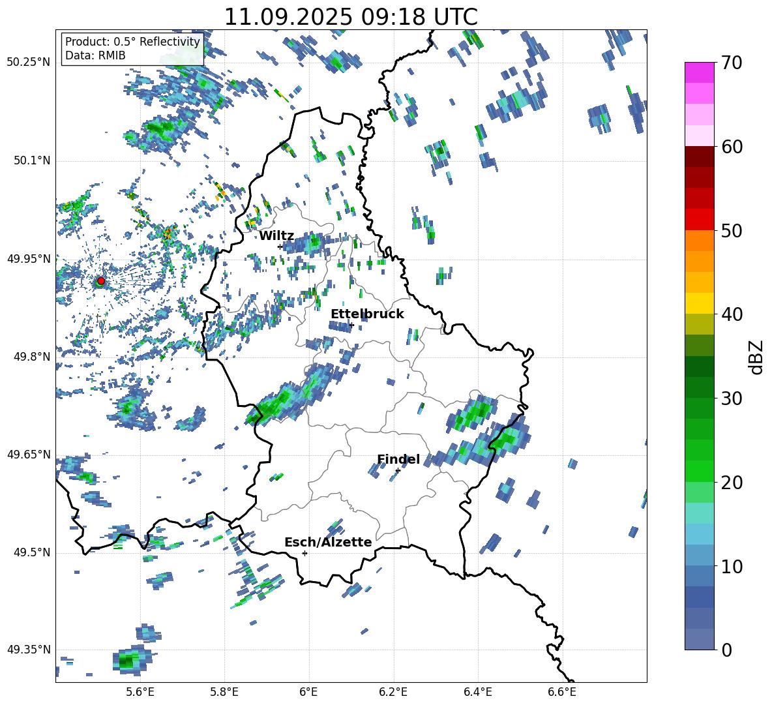Click the dark maroon colorbar segment below 60

[700, 157]
